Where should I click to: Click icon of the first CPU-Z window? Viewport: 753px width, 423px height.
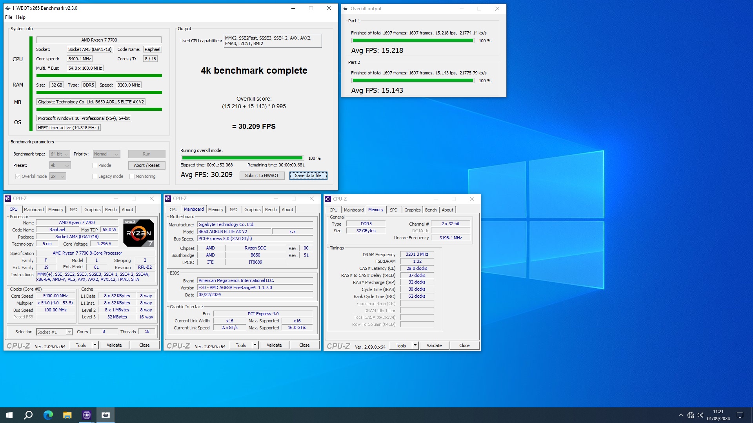[8, 199]
